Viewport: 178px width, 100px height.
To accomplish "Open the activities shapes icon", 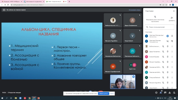I will (x=170, y=92).
